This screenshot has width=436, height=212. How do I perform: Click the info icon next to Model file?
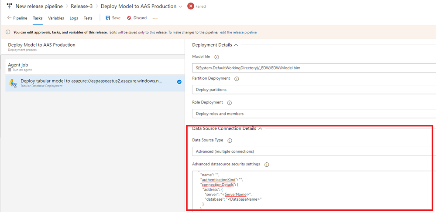(216, 57)
